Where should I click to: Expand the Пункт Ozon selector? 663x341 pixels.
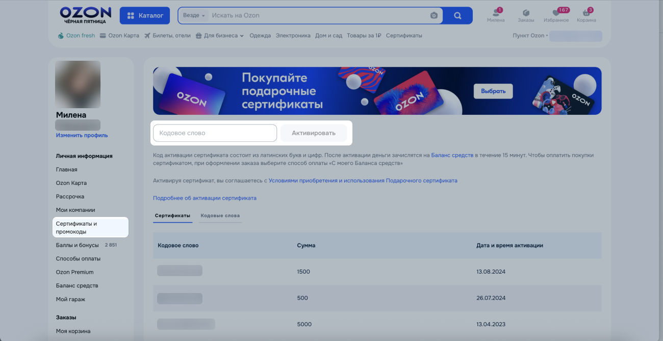(x=530, y=36)
